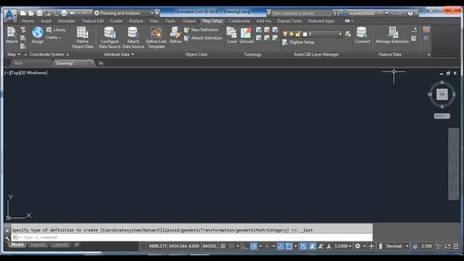
Task: Open the Home ribbon tab
Action: tap(28, 21)
